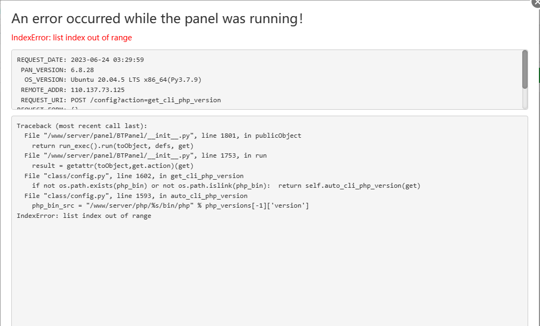
Task: Click the "Traceback (most recent call last)" line
Action: tap(70, 126)
